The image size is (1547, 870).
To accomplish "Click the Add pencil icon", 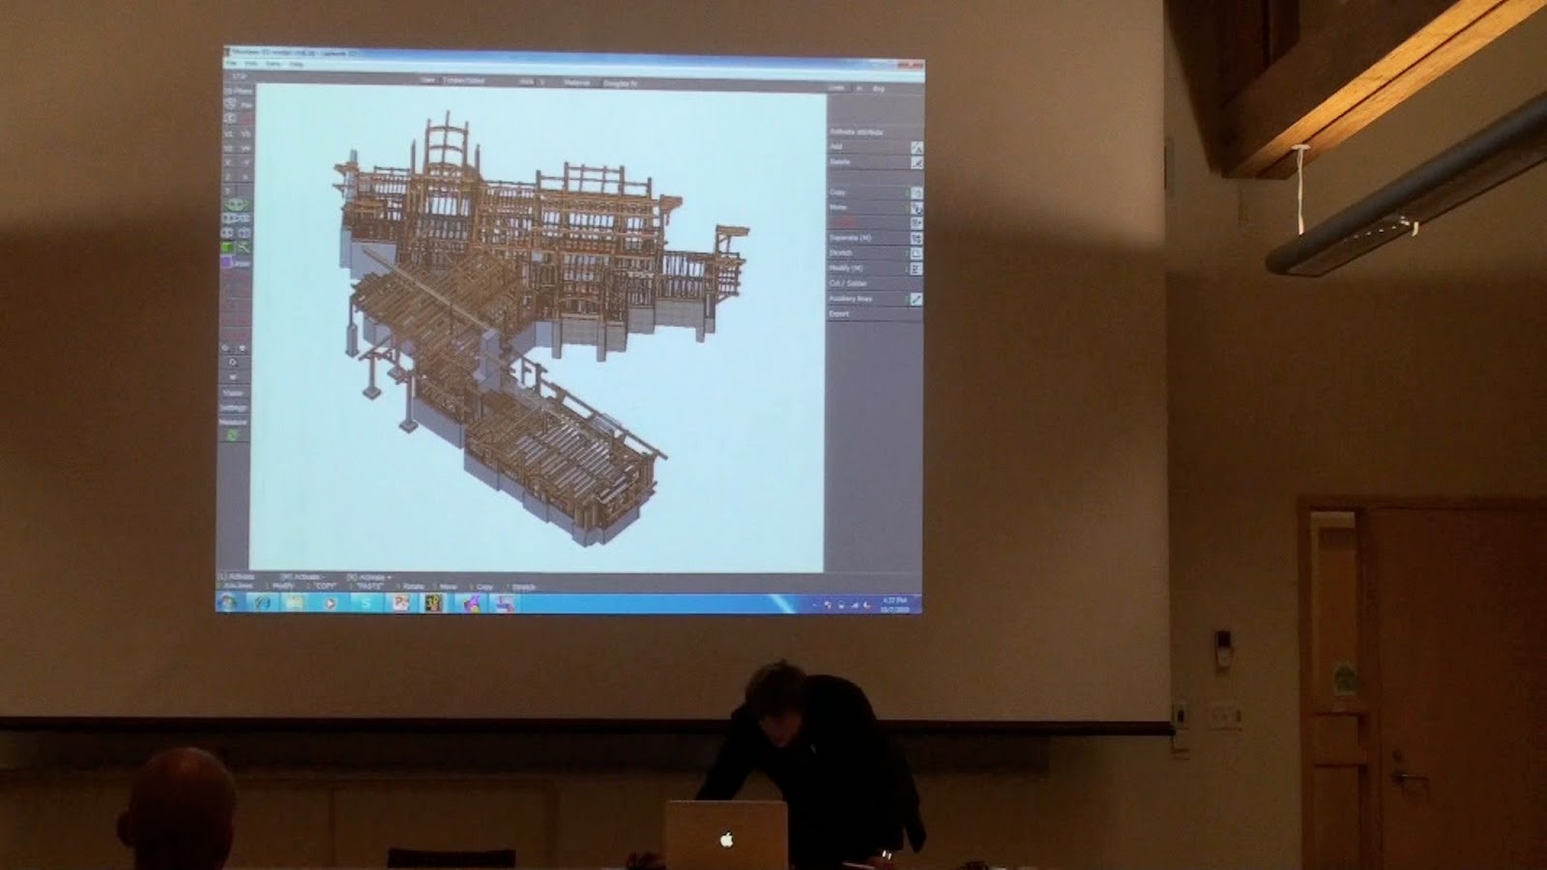I will (x=916, y=148).
